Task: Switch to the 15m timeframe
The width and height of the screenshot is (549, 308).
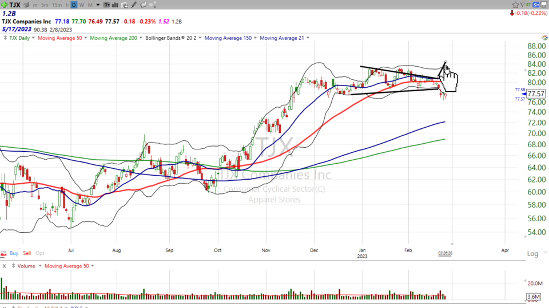Action: [57, 5]
